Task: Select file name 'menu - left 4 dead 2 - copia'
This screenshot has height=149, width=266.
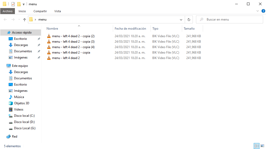Action: pos(71,53)
